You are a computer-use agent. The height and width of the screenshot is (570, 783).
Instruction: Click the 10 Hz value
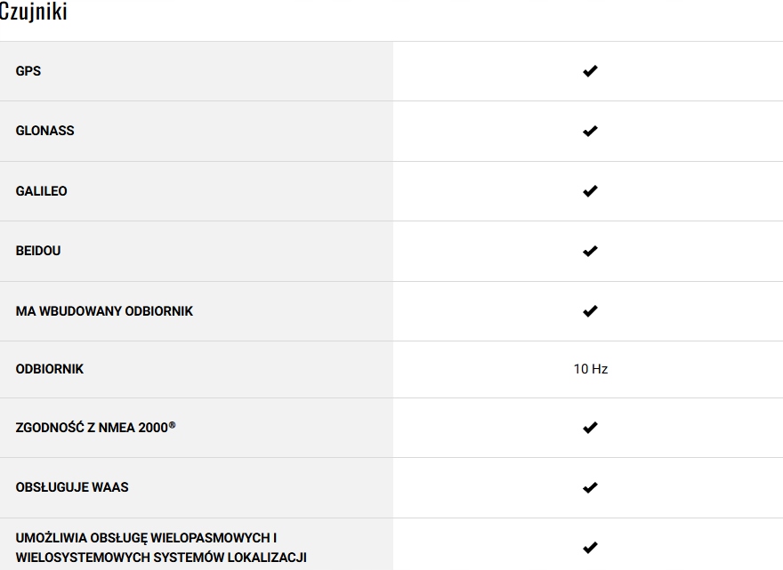tap(591, 369)
